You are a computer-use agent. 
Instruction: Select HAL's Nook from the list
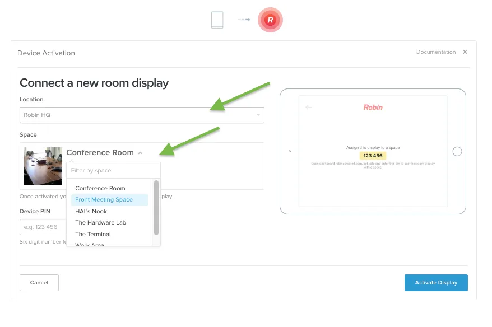(x=91, y=211)
